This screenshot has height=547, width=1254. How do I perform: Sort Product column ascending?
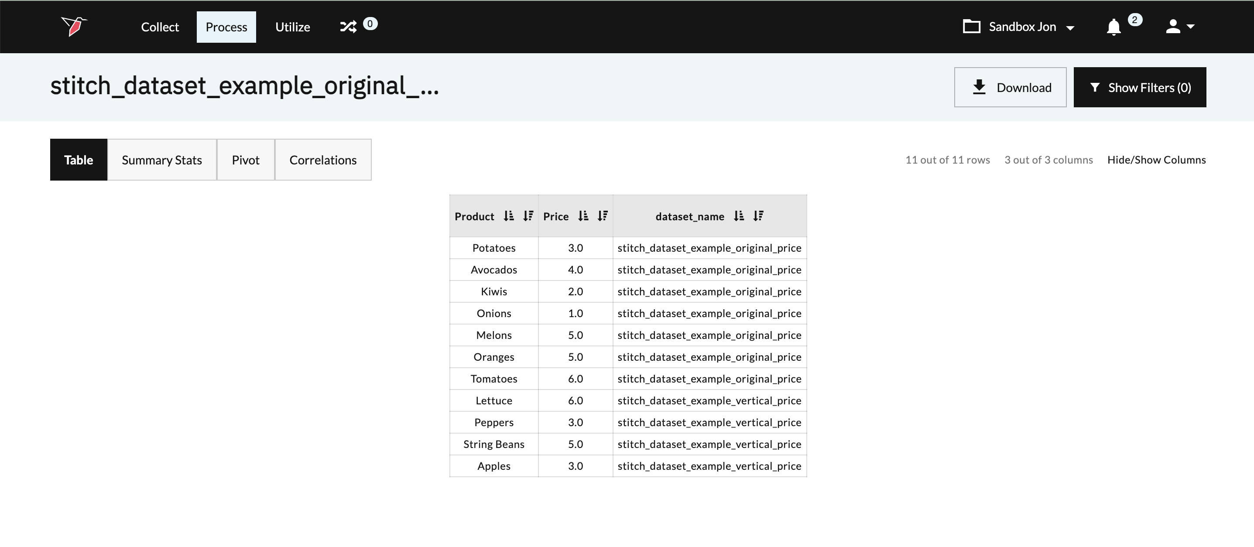pos(509,216)
